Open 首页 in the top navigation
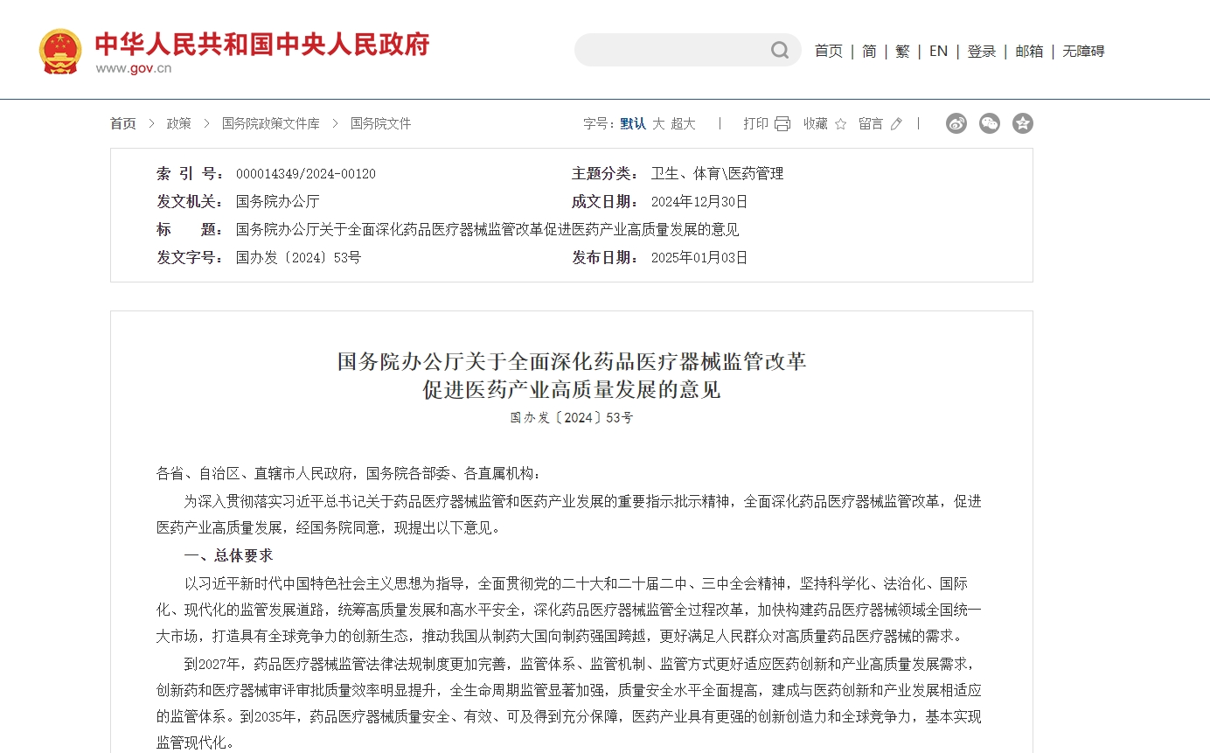The image size is (1210, 753). (x=828, y=52)
